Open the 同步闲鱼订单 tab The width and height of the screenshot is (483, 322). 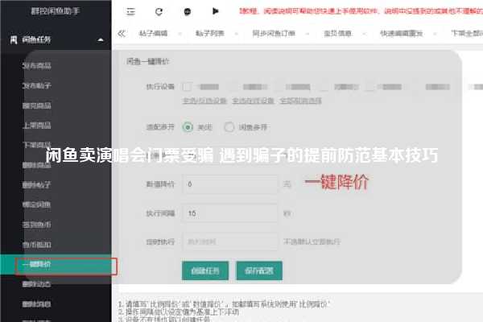[274, 33]
